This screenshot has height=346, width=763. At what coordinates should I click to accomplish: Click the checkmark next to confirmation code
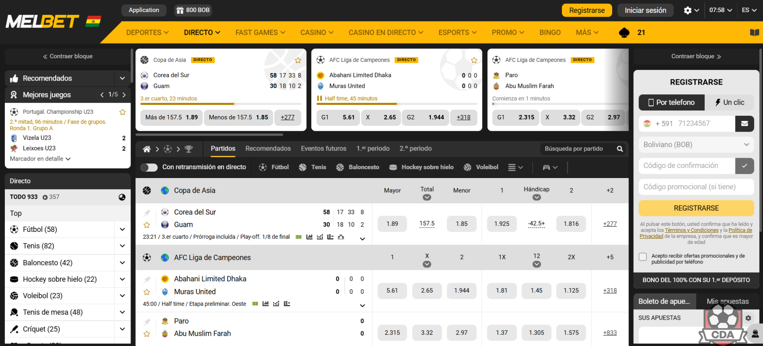tap(744, 166)
